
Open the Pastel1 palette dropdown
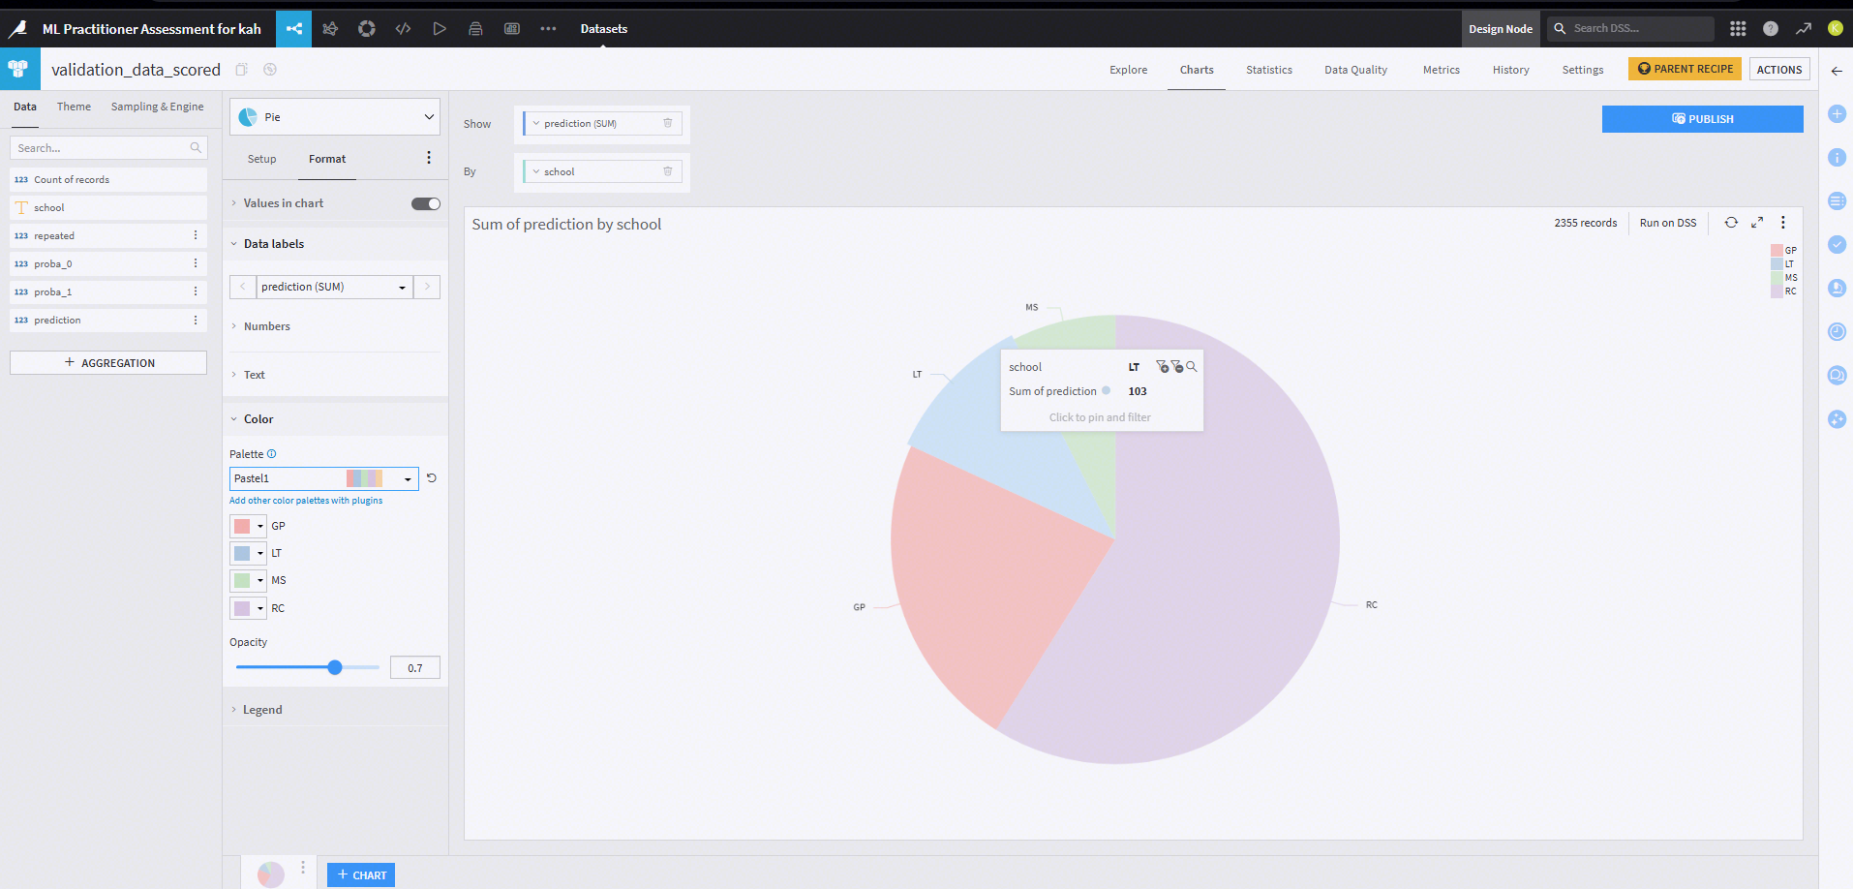324,478
